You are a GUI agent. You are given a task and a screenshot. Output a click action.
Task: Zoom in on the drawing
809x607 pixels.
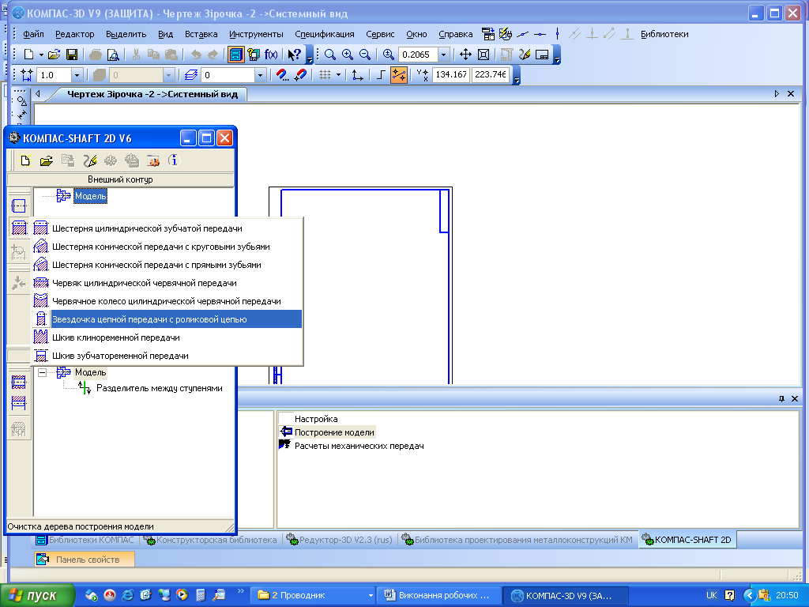(348, 55)
